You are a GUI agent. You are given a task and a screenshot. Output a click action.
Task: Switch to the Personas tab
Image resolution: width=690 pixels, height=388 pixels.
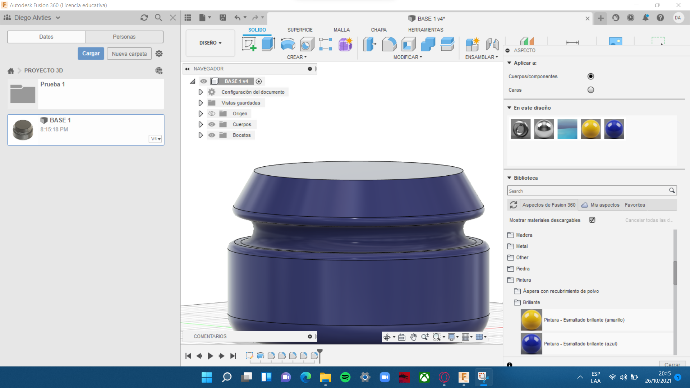124,37
